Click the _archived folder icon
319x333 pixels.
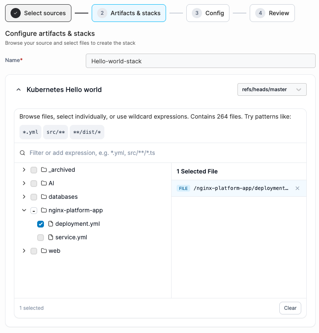coord(44,170)
